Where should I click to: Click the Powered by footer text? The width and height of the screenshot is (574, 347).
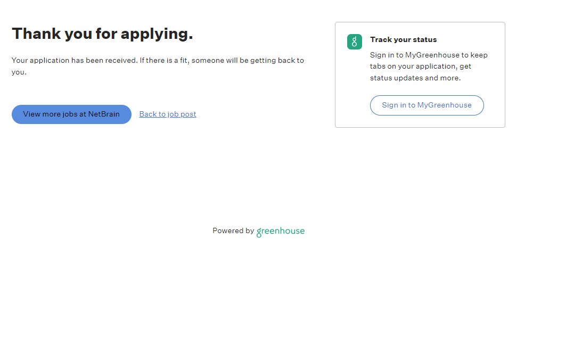pyautogui.click(x=233, y=231)
